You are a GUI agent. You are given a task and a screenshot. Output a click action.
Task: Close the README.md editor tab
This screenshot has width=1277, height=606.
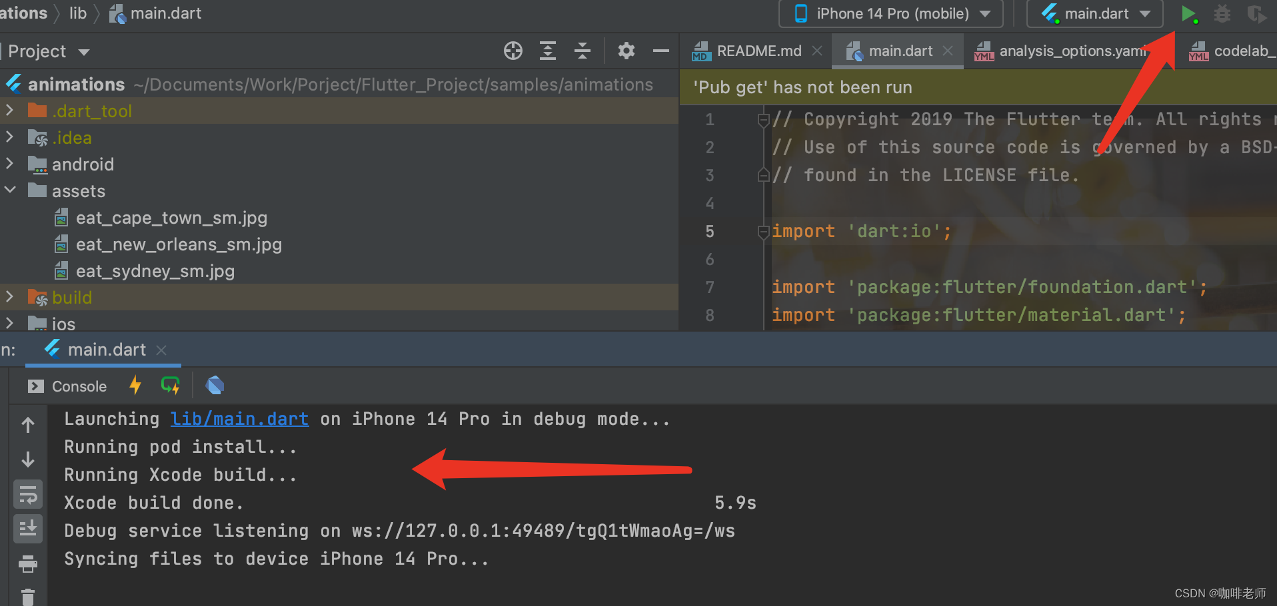point(817,51)
